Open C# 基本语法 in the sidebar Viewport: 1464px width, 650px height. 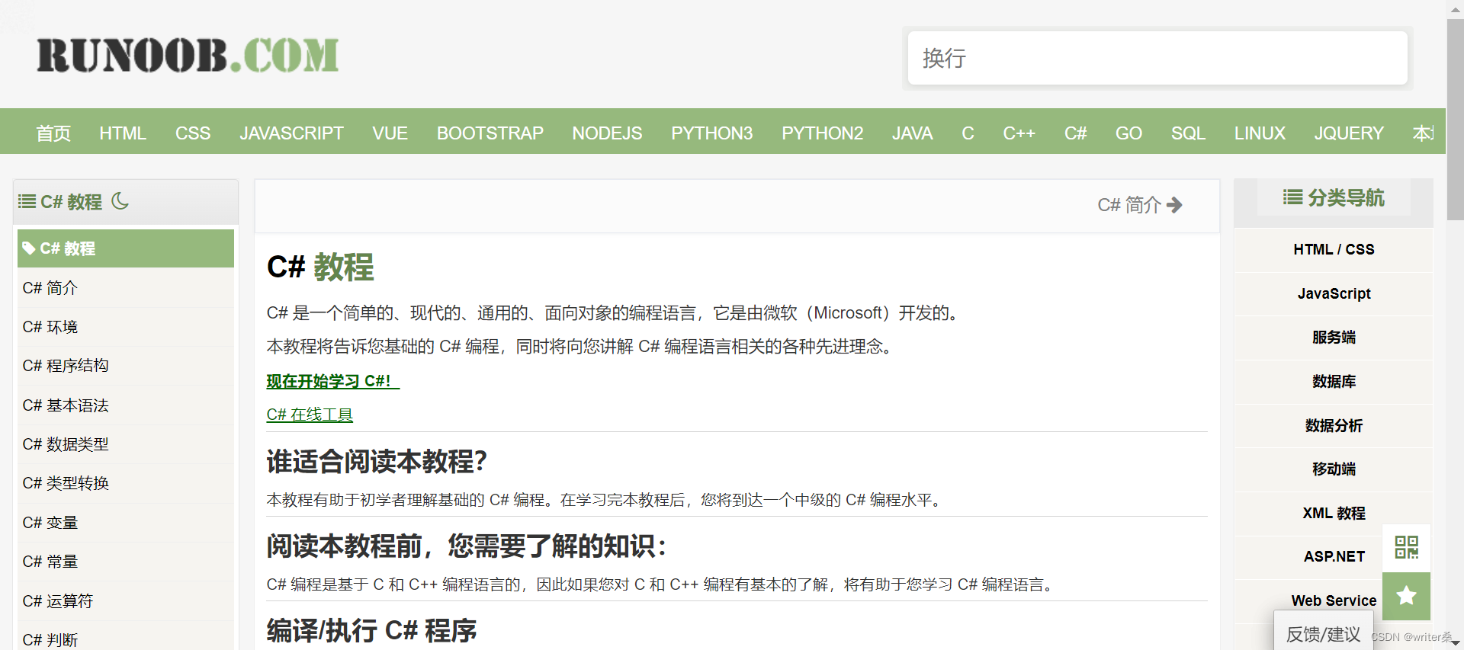coord(126,405)
